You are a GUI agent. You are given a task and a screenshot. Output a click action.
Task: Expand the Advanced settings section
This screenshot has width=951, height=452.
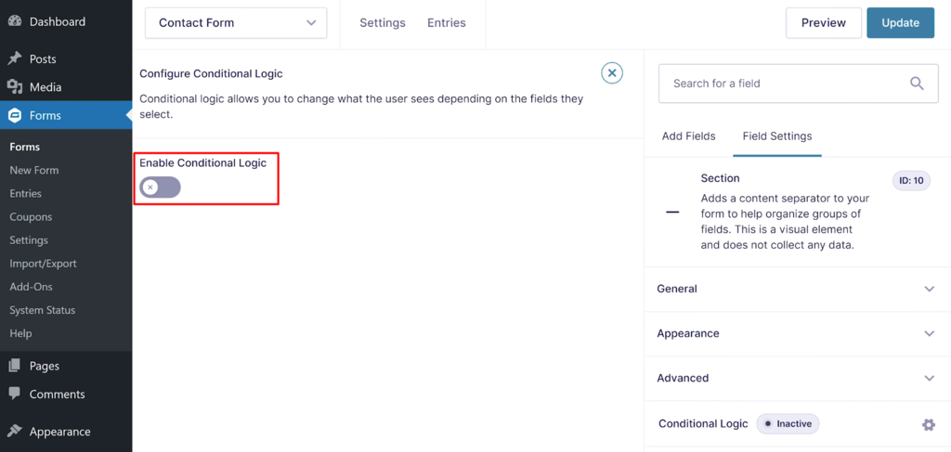(x=929, y=378)
